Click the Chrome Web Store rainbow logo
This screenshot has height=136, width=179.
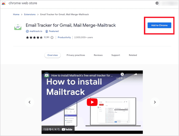(4, 3)
